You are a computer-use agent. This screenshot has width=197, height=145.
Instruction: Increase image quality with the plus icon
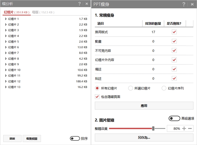click(184, 128)
